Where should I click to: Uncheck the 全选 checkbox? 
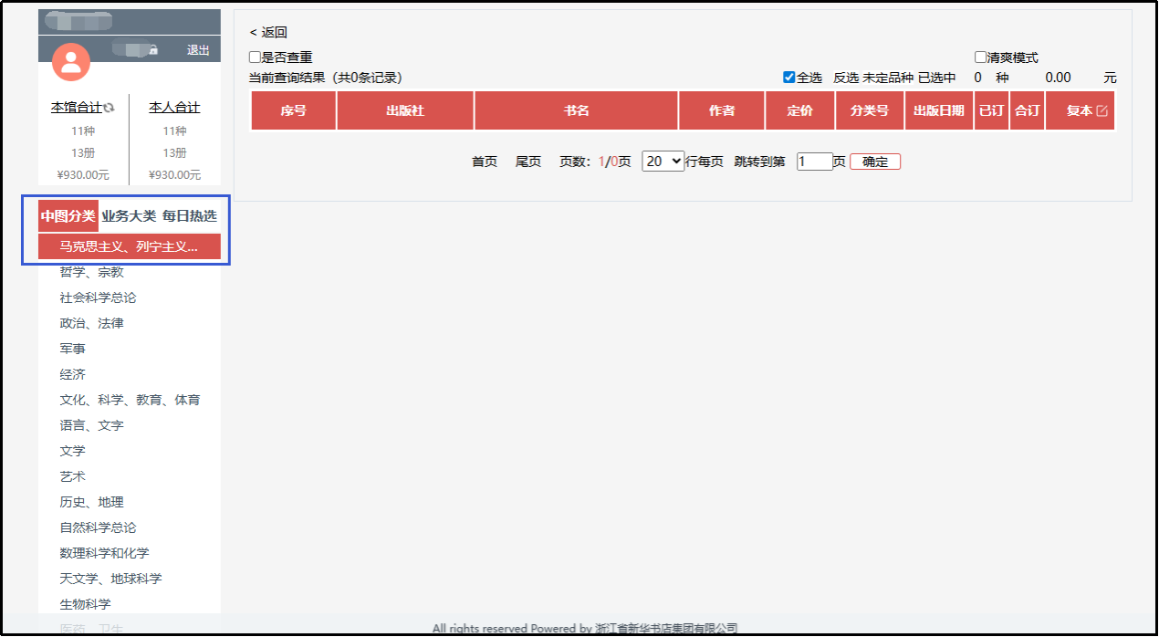(789, 78)
